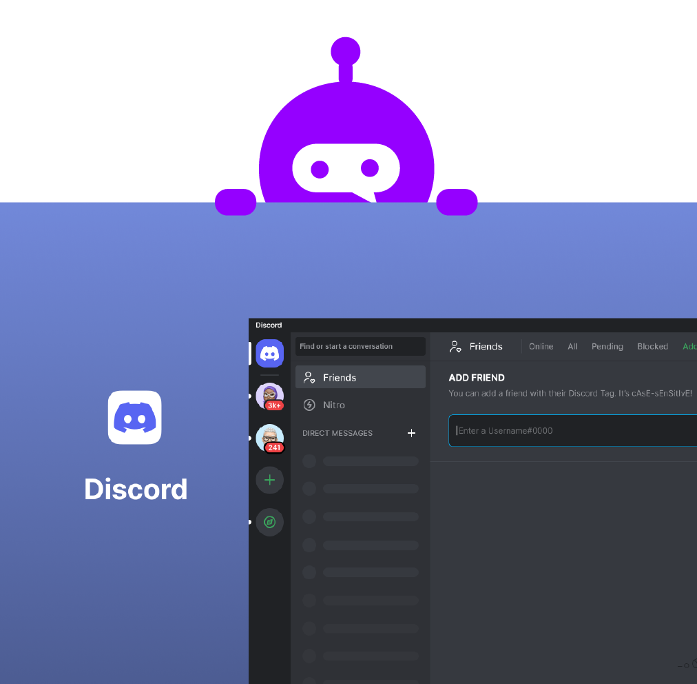Click the Nitro lightning icon

tap(309, 405)
